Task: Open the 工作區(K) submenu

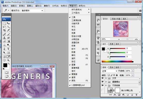Action: 80,13
